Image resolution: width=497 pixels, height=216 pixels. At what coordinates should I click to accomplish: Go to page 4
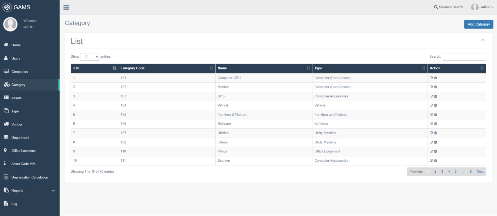[449, 171]
